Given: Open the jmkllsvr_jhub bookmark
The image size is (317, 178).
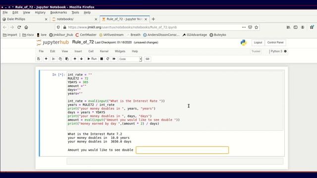Looking at the screenshot, I should 61,35.
